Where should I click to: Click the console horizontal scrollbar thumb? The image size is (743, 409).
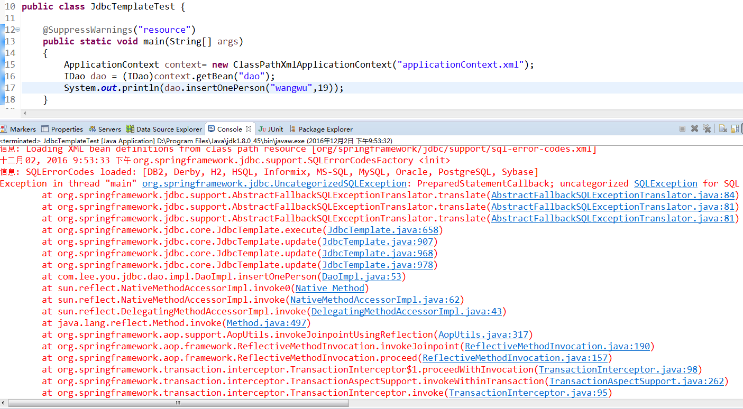coord(178,403)
